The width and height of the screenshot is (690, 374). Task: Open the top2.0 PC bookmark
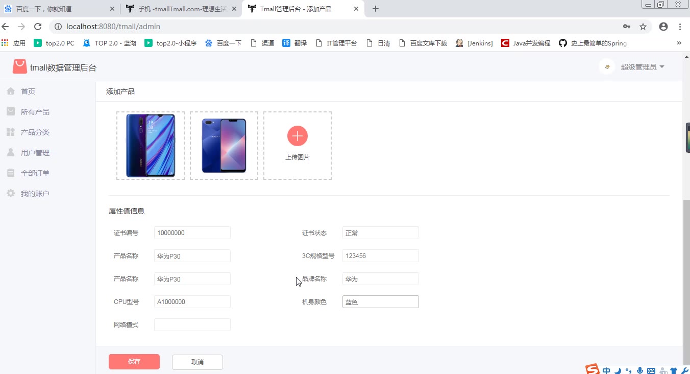point(54,43)
